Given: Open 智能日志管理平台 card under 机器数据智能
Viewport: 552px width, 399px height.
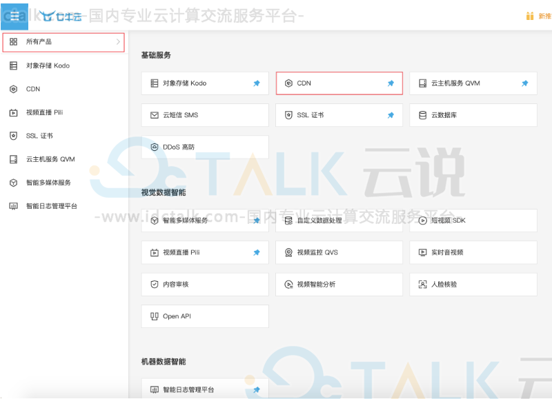Looking at the screenshot, I should [205, 389].
